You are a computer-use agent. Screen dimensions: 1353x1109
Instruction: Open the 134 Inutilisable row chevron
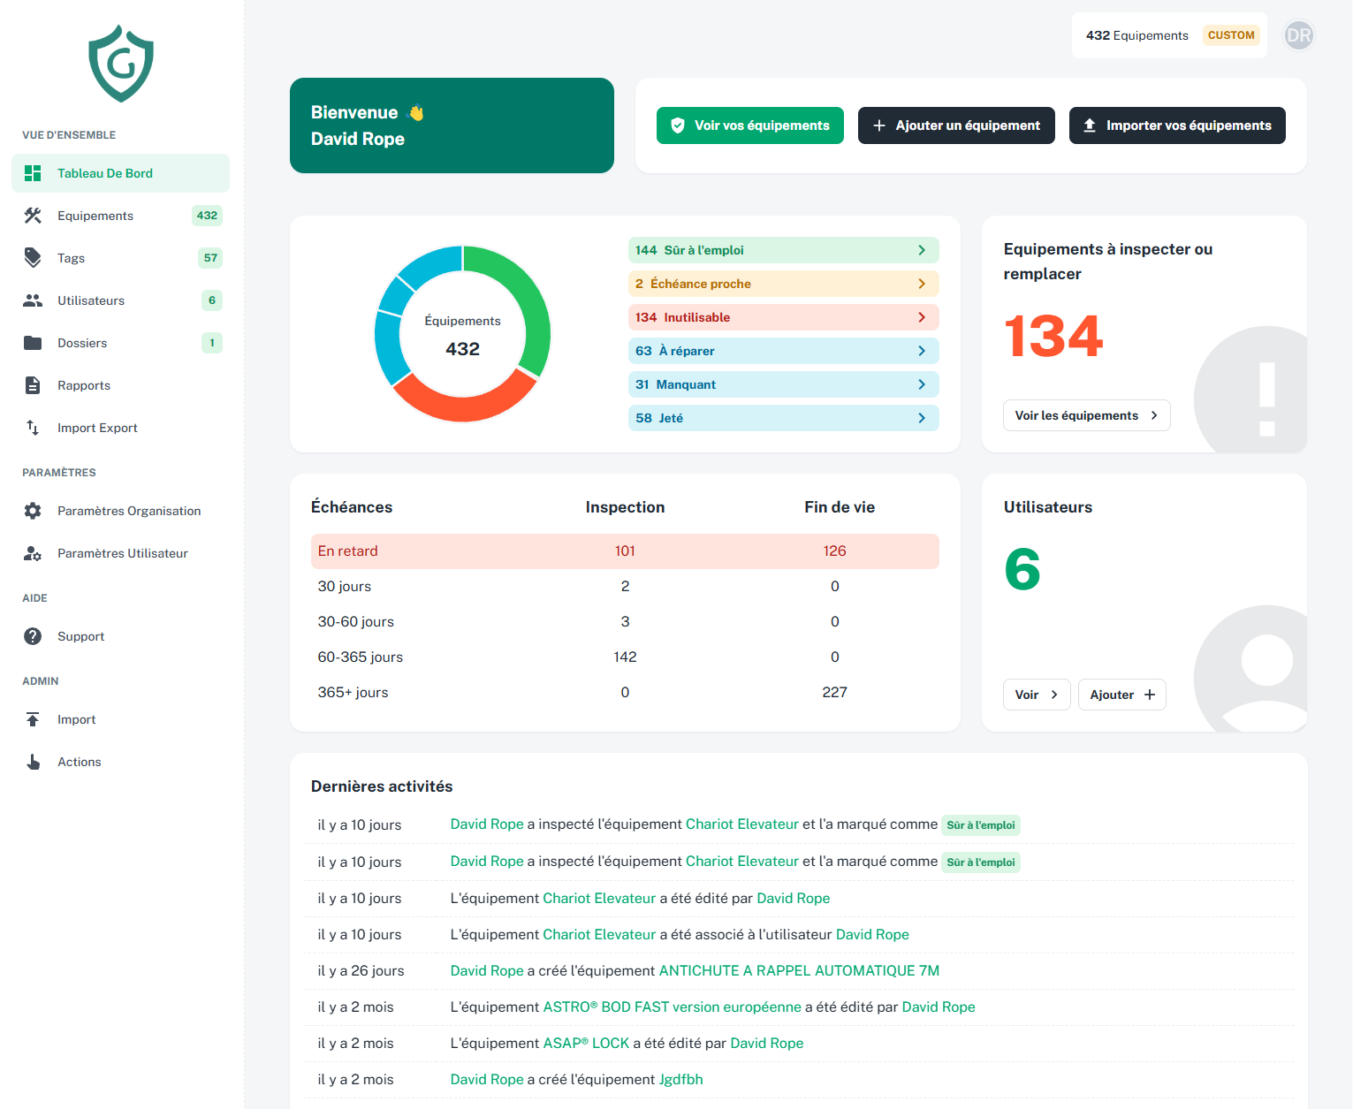pyautogui.click(x=922, y=317)
